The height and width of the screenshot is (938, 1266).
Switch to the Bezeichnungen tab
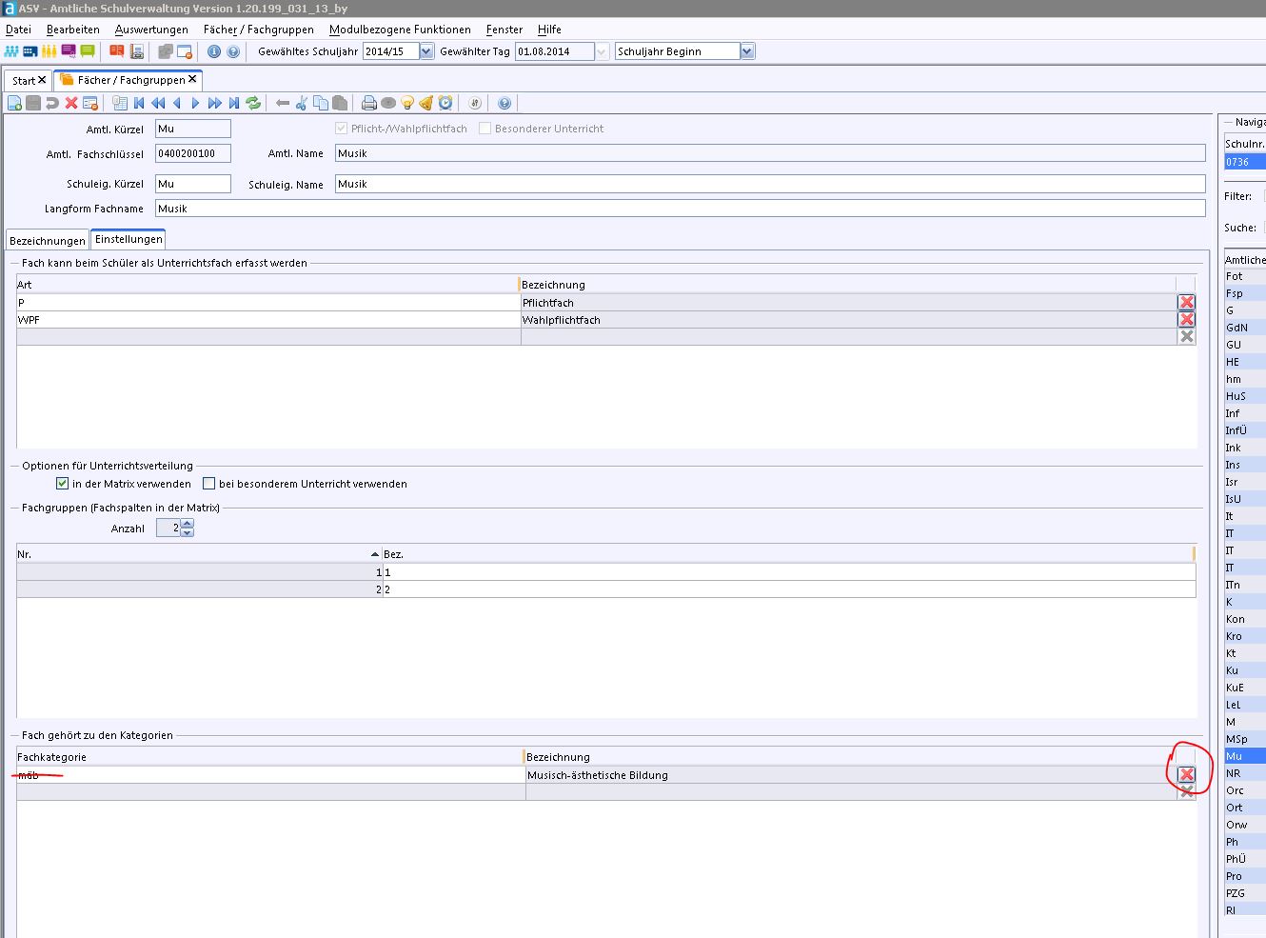[x=48, y=241]
